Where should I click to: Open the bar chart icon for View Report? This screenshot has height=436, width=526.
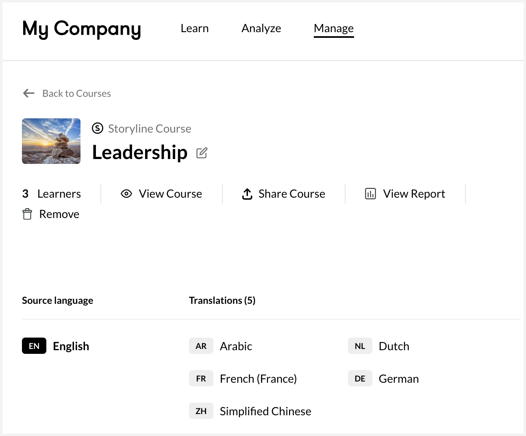point(370,194)
